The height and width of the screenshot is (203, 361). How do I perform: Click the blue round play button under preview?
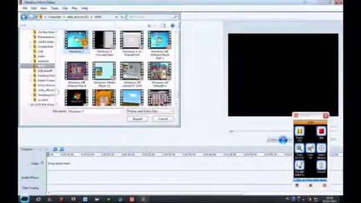pyautogui.click(x=283, y=140)
